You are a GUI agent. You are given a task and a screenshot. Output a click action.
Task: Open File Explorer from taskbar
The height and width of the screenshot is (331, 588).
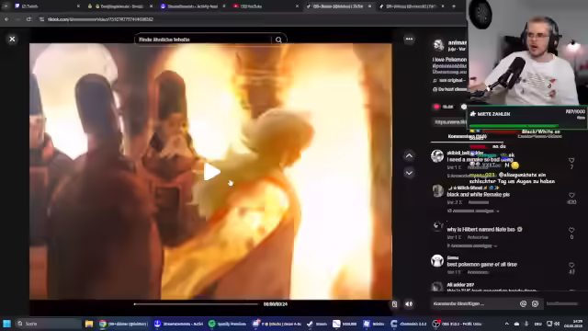pos(89,324)
